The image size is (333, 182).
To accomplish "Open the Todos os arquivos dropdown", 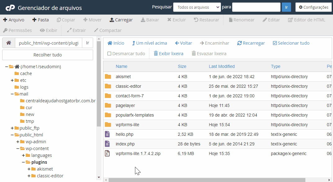I will point(197,7).
